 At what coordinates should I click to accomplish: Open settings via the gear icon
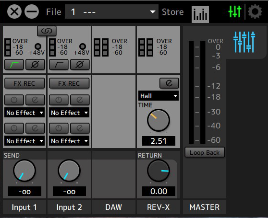tap(255, 11)
